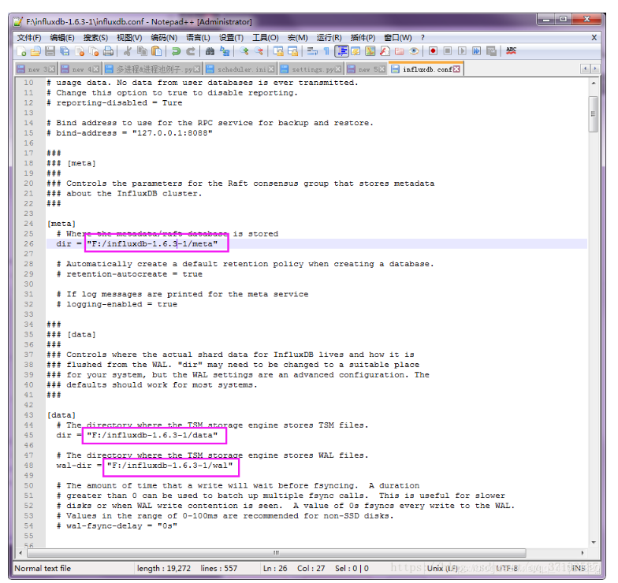Click the green Undo arrow
This screenshot has width=618, height=583.
point(176,51)
